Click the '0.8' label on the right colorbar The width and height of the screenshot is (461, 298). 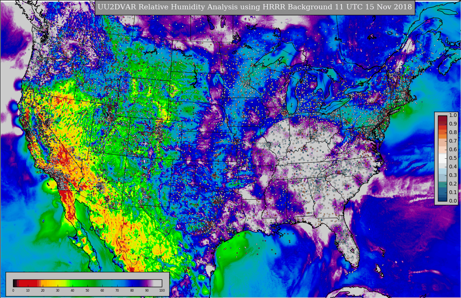pos(453,132)
